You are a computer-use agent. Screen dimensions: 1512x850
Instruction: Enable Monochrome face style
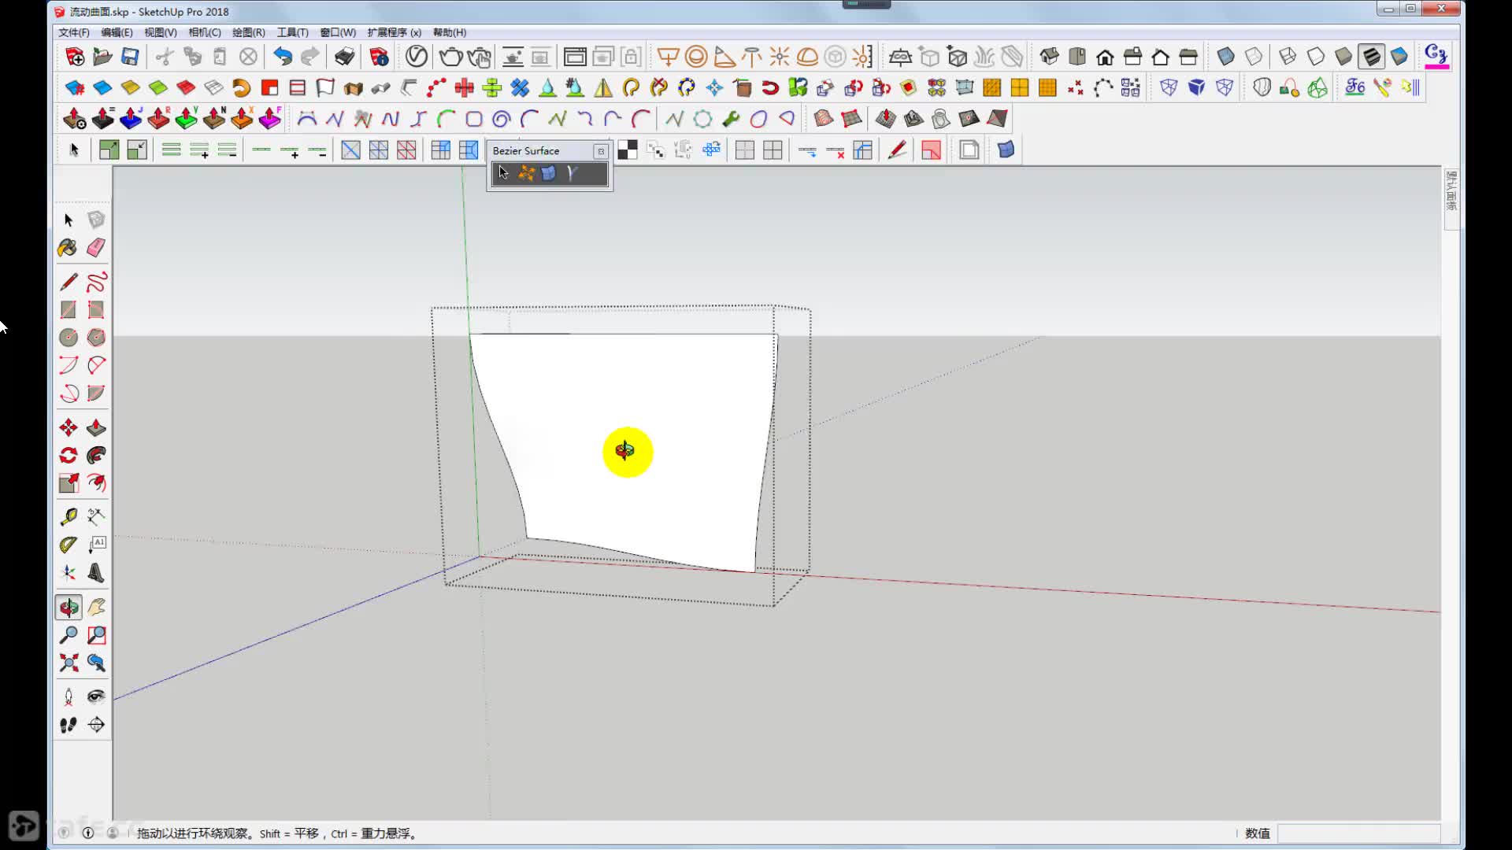pyautogui.click(x=1399, y=57)
